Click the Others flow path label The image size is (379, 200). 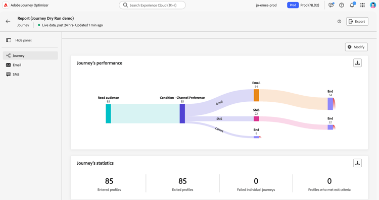tap(219, 129)
